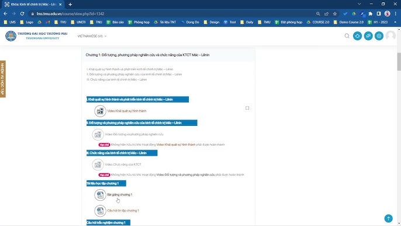Open the Phòng họp bookmark
401x226 pixels.
point(139,22)
